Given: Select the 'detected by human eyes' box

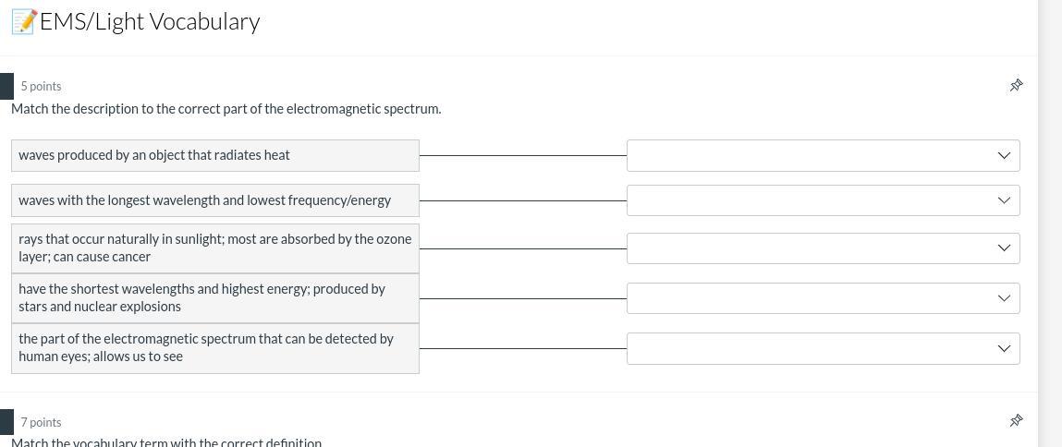Looking at the screenshot, I should pyautogui.click(x=214, y=348).
